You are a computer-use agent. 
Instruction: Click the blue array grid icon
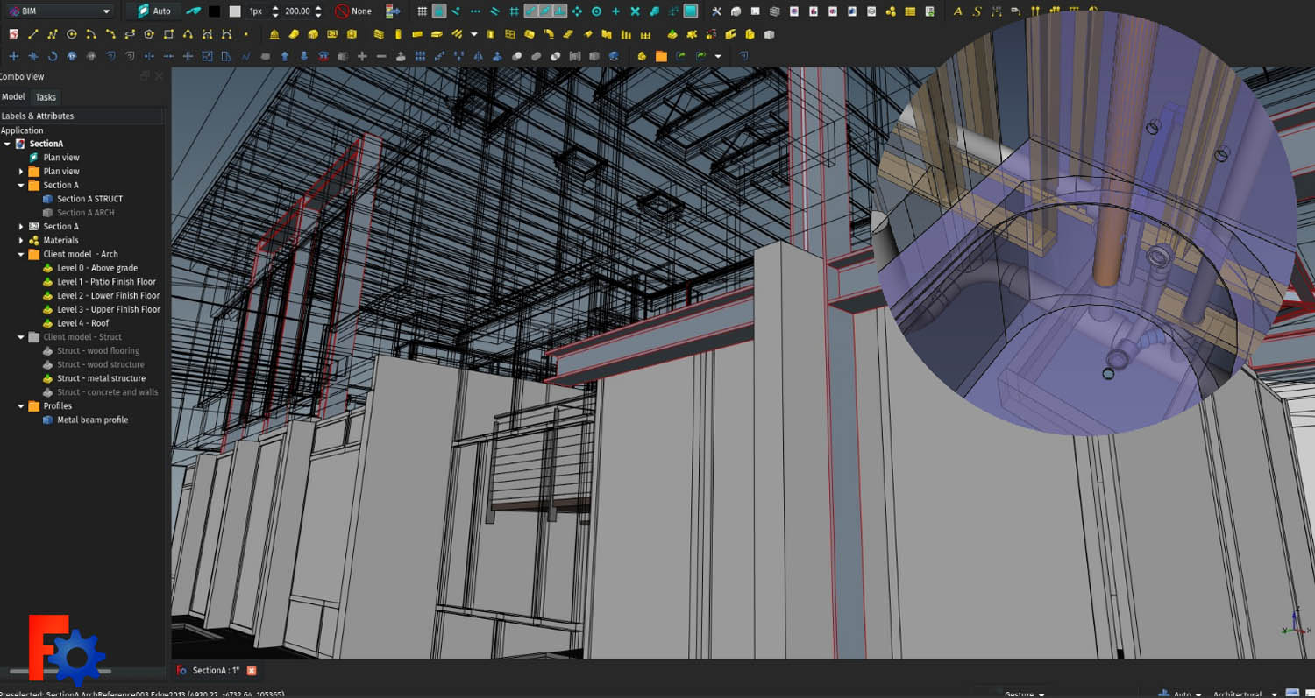(419, 56)
